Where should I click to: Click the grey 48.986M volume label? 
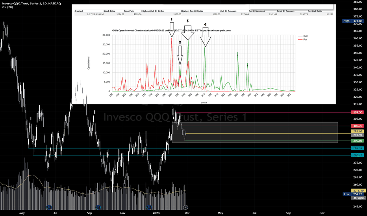(358, 198)
